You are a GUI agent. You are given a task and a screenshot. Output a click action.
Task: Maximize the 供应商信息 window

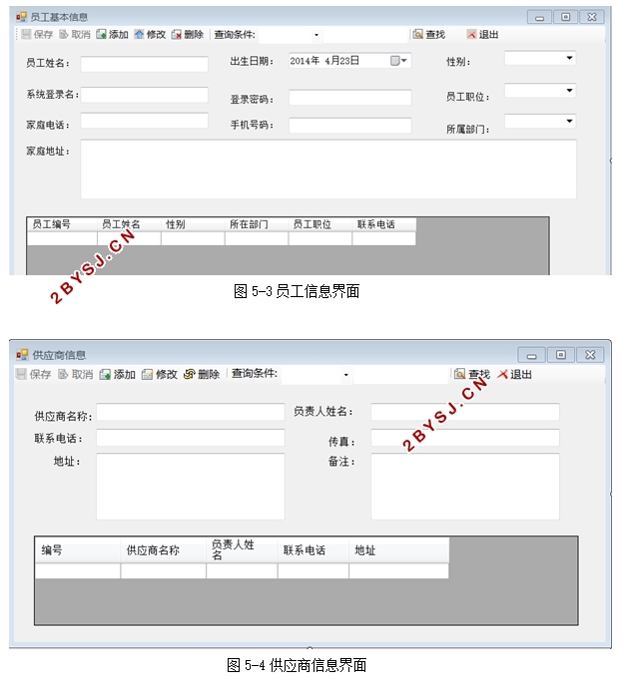560,355
